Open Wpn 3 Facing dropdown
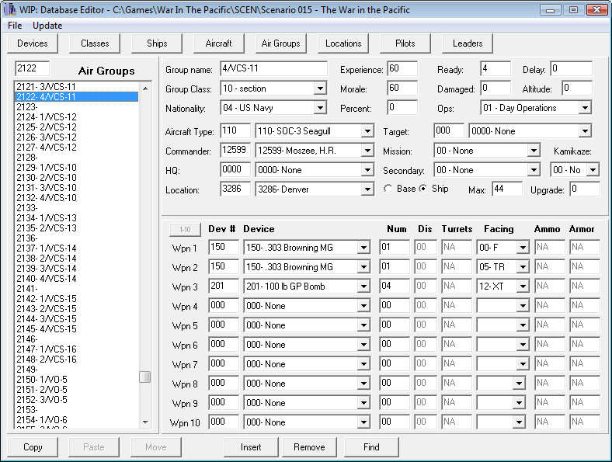Viewport: 612px width, 462px height. coord(523,287)
